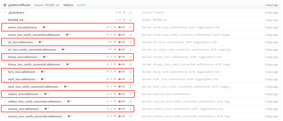The height and width of the screenshot is (121, 283).
Task: Click the download icon for furry_lora.safetensors
Action: coord(130,72)
